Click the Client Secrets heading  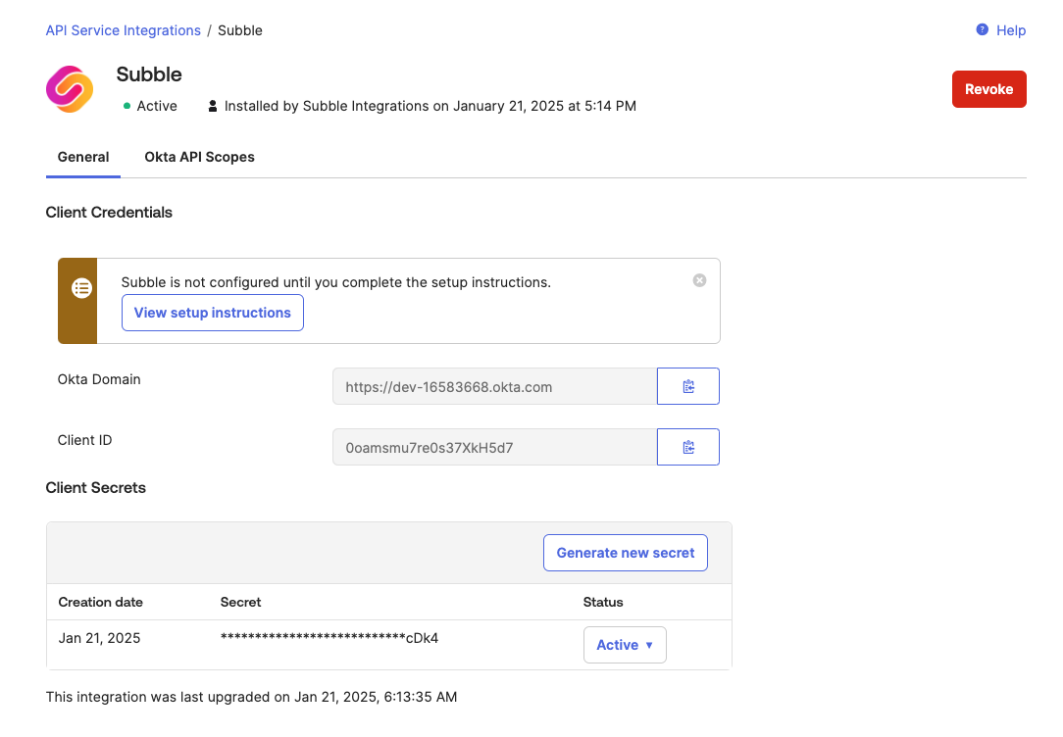click(x=95, y=488)
